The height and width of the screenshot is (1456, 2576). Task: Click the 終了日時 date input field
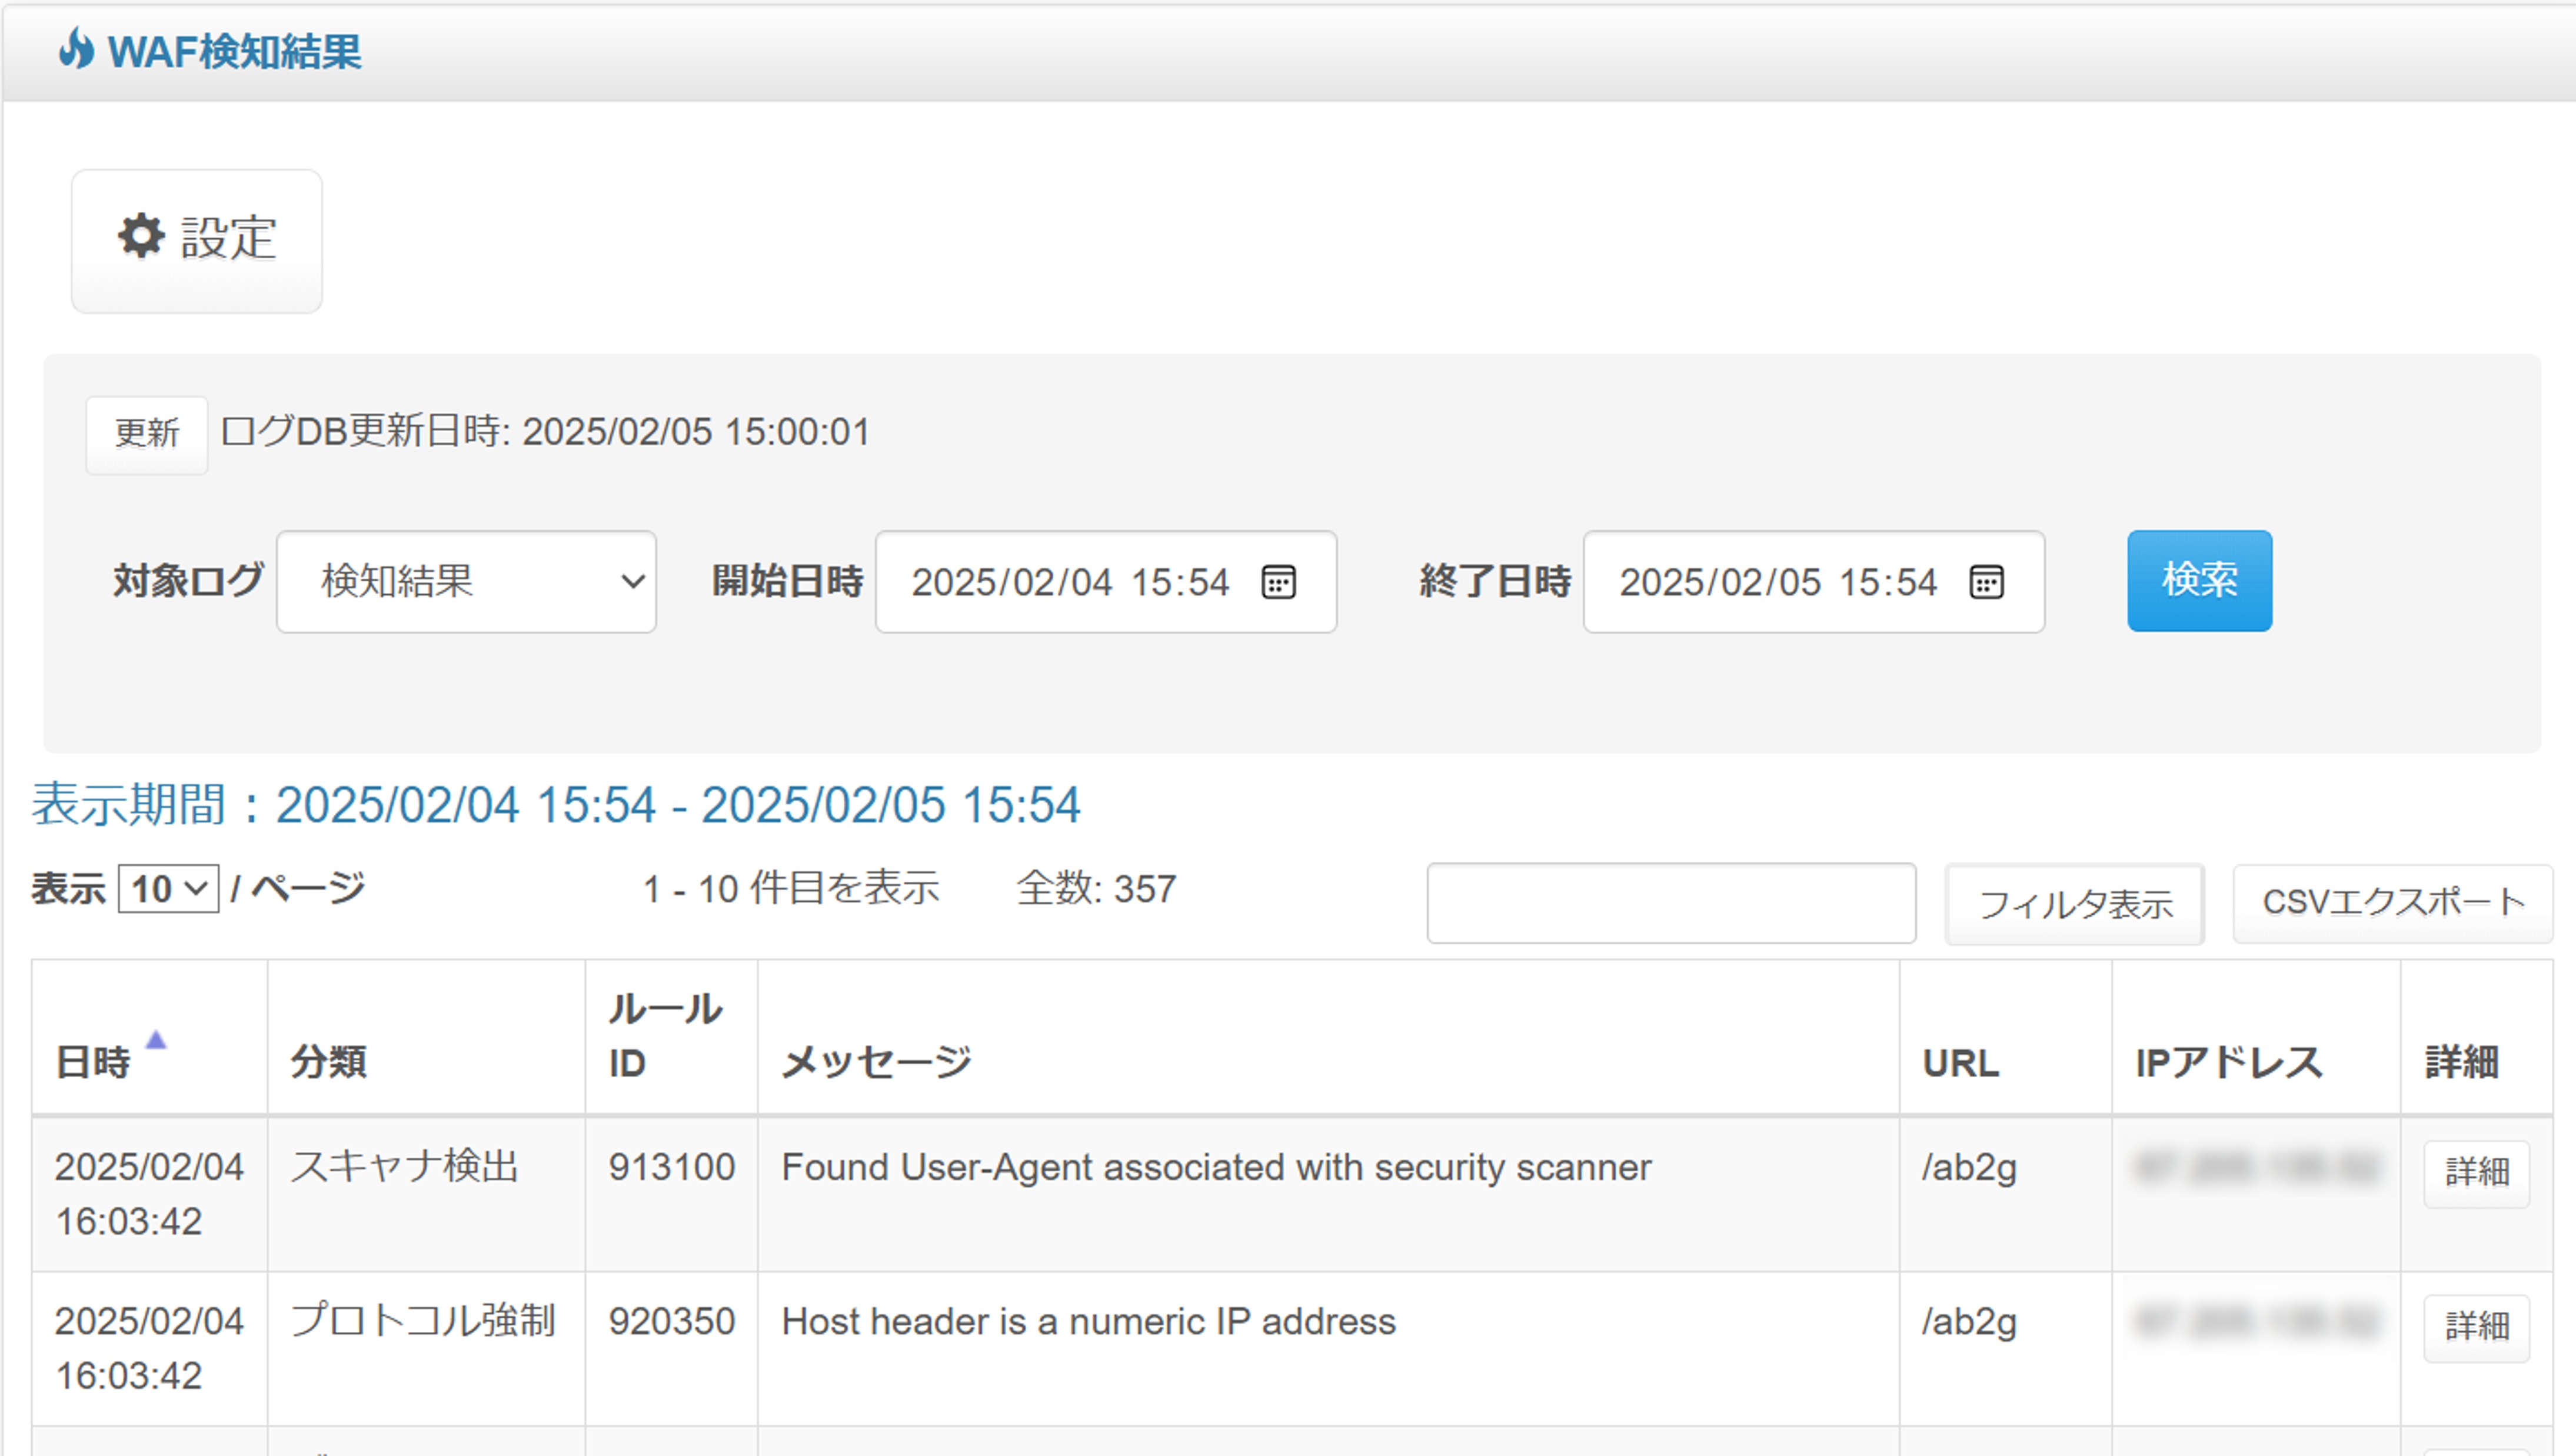point(1814,581)
